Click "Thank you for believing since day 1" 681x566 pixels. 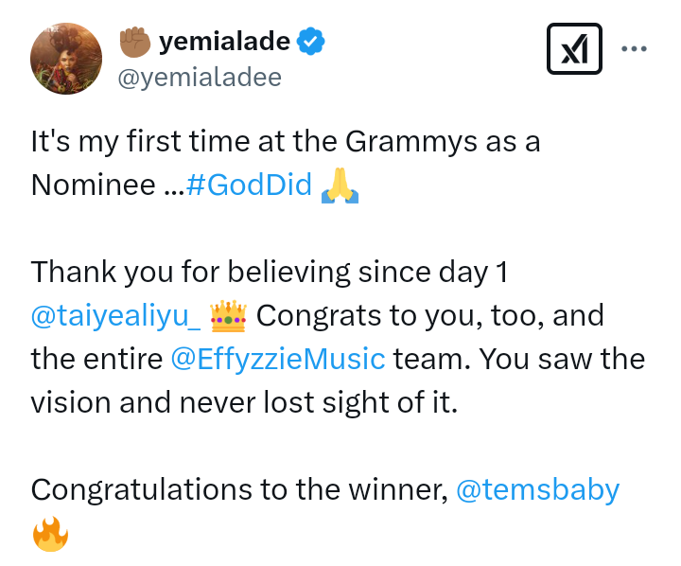pos(270,273)
